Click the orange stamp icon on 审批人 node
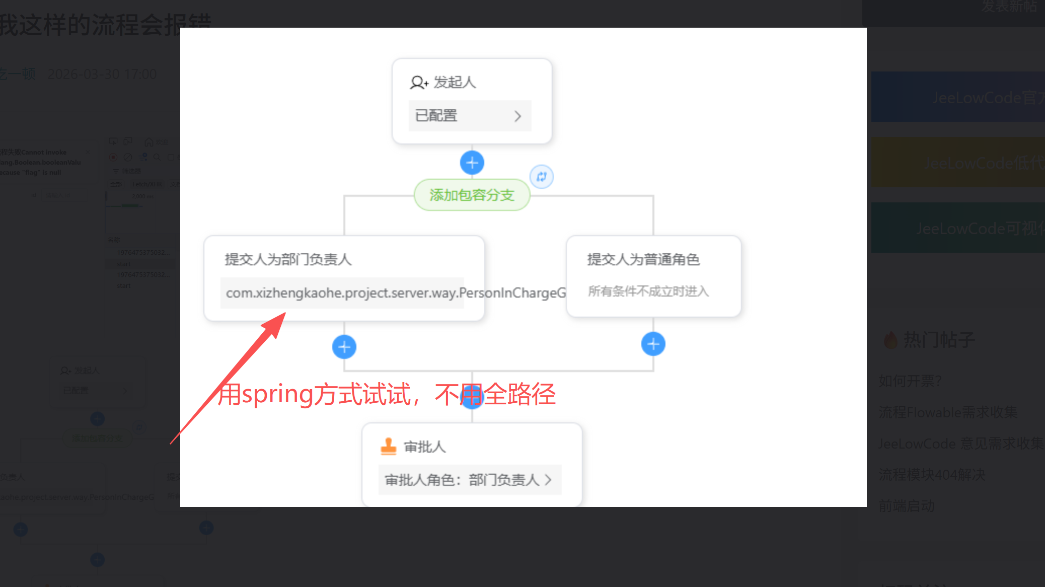The image size is (1045, 587). tap(388, 446)
